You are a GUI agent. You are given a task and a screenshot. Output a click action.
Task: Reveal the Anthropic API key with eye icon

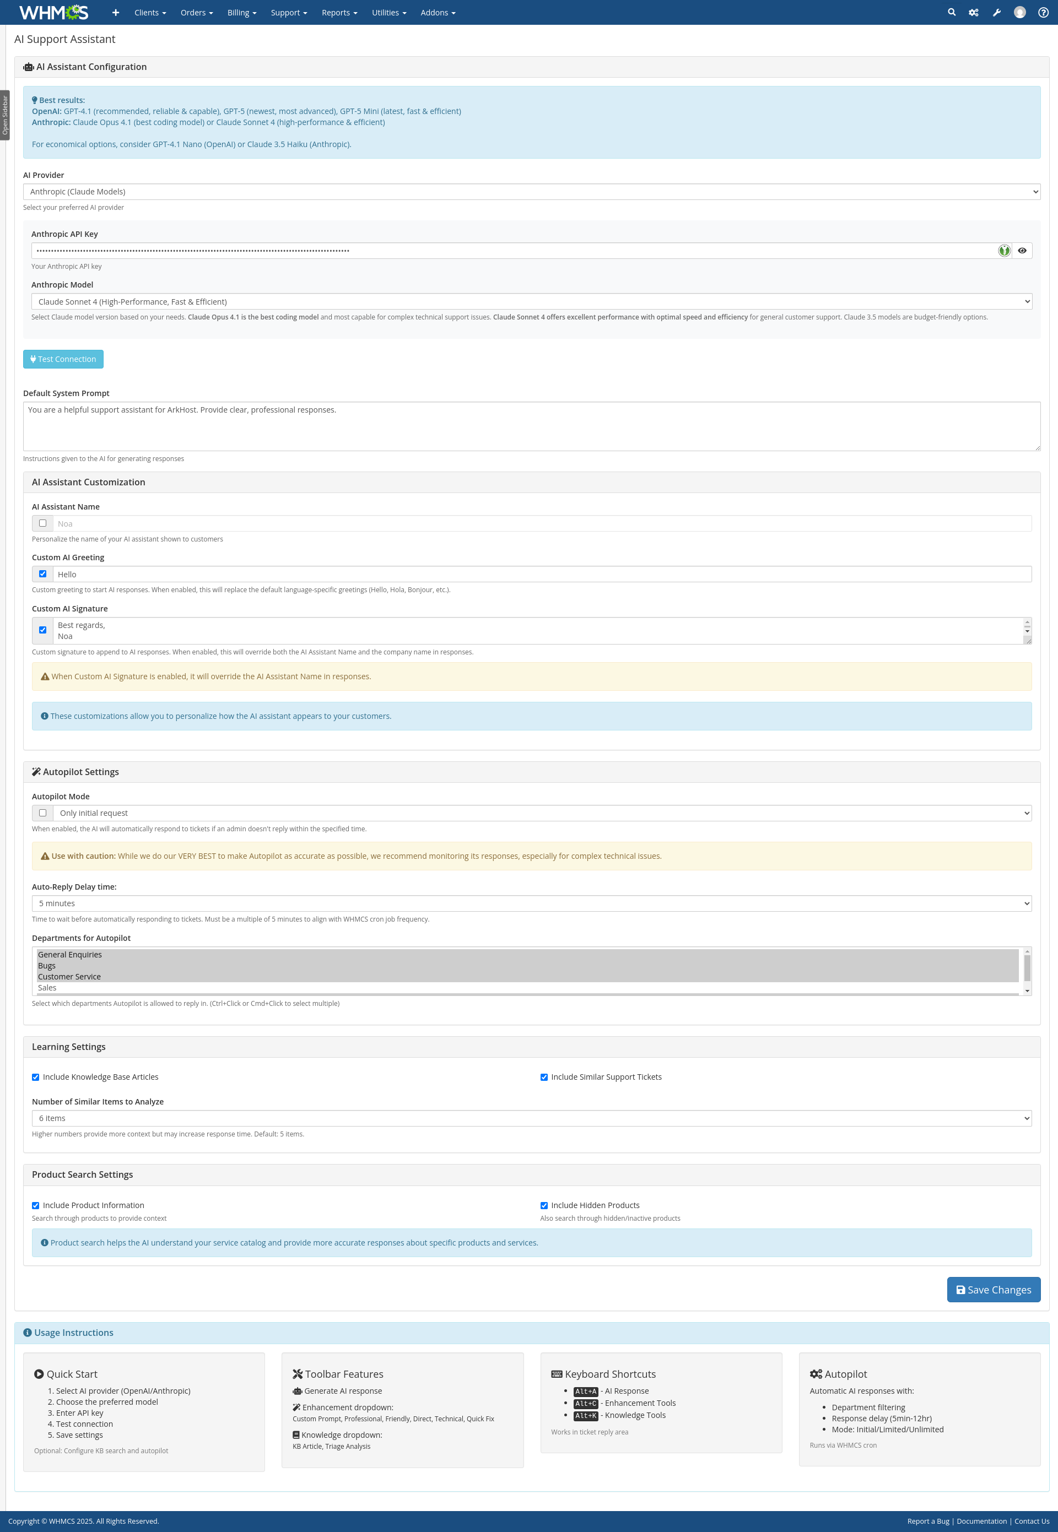pyautogui.click(x=1022, y=251)
